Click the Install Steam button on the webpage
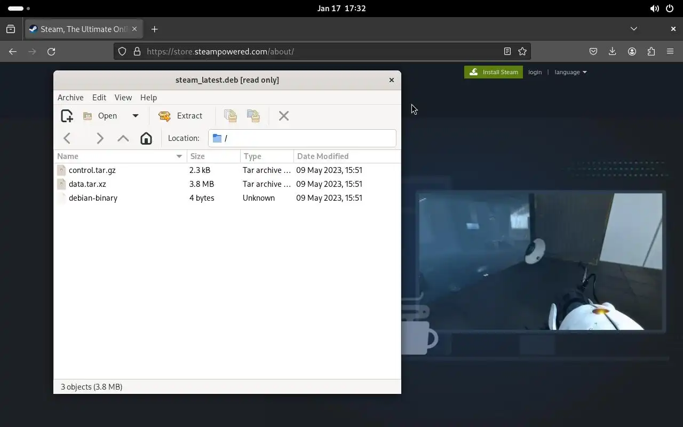683x427 pixels. coord(494,72)
